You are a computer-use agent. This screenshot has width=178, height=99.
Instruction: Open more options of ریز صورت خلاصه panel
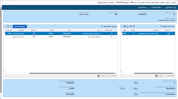(5, 26)
